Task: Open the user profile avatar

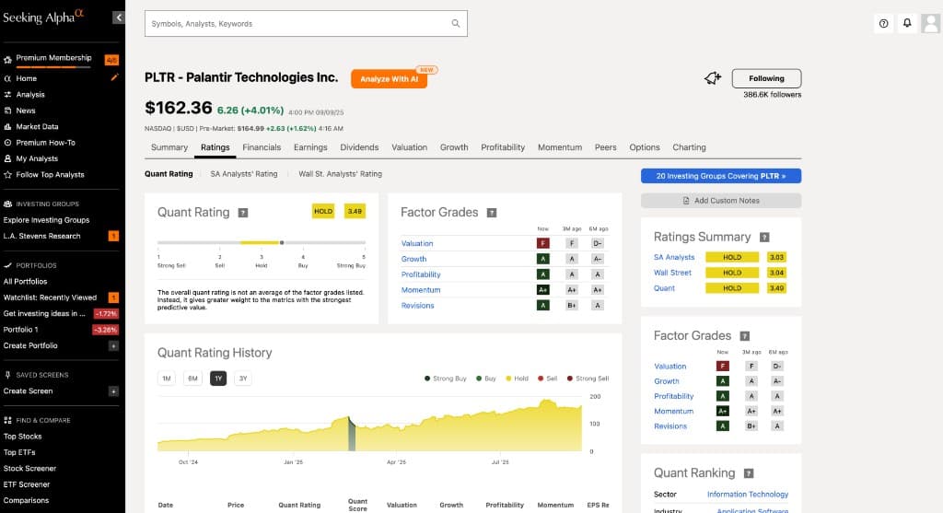Action: click(930, 23)
